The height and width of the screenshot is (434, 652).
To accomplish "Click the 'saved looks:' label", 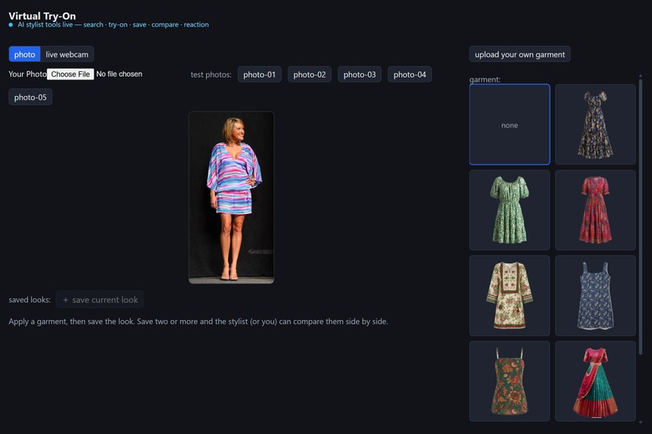I will pos(29,300).
